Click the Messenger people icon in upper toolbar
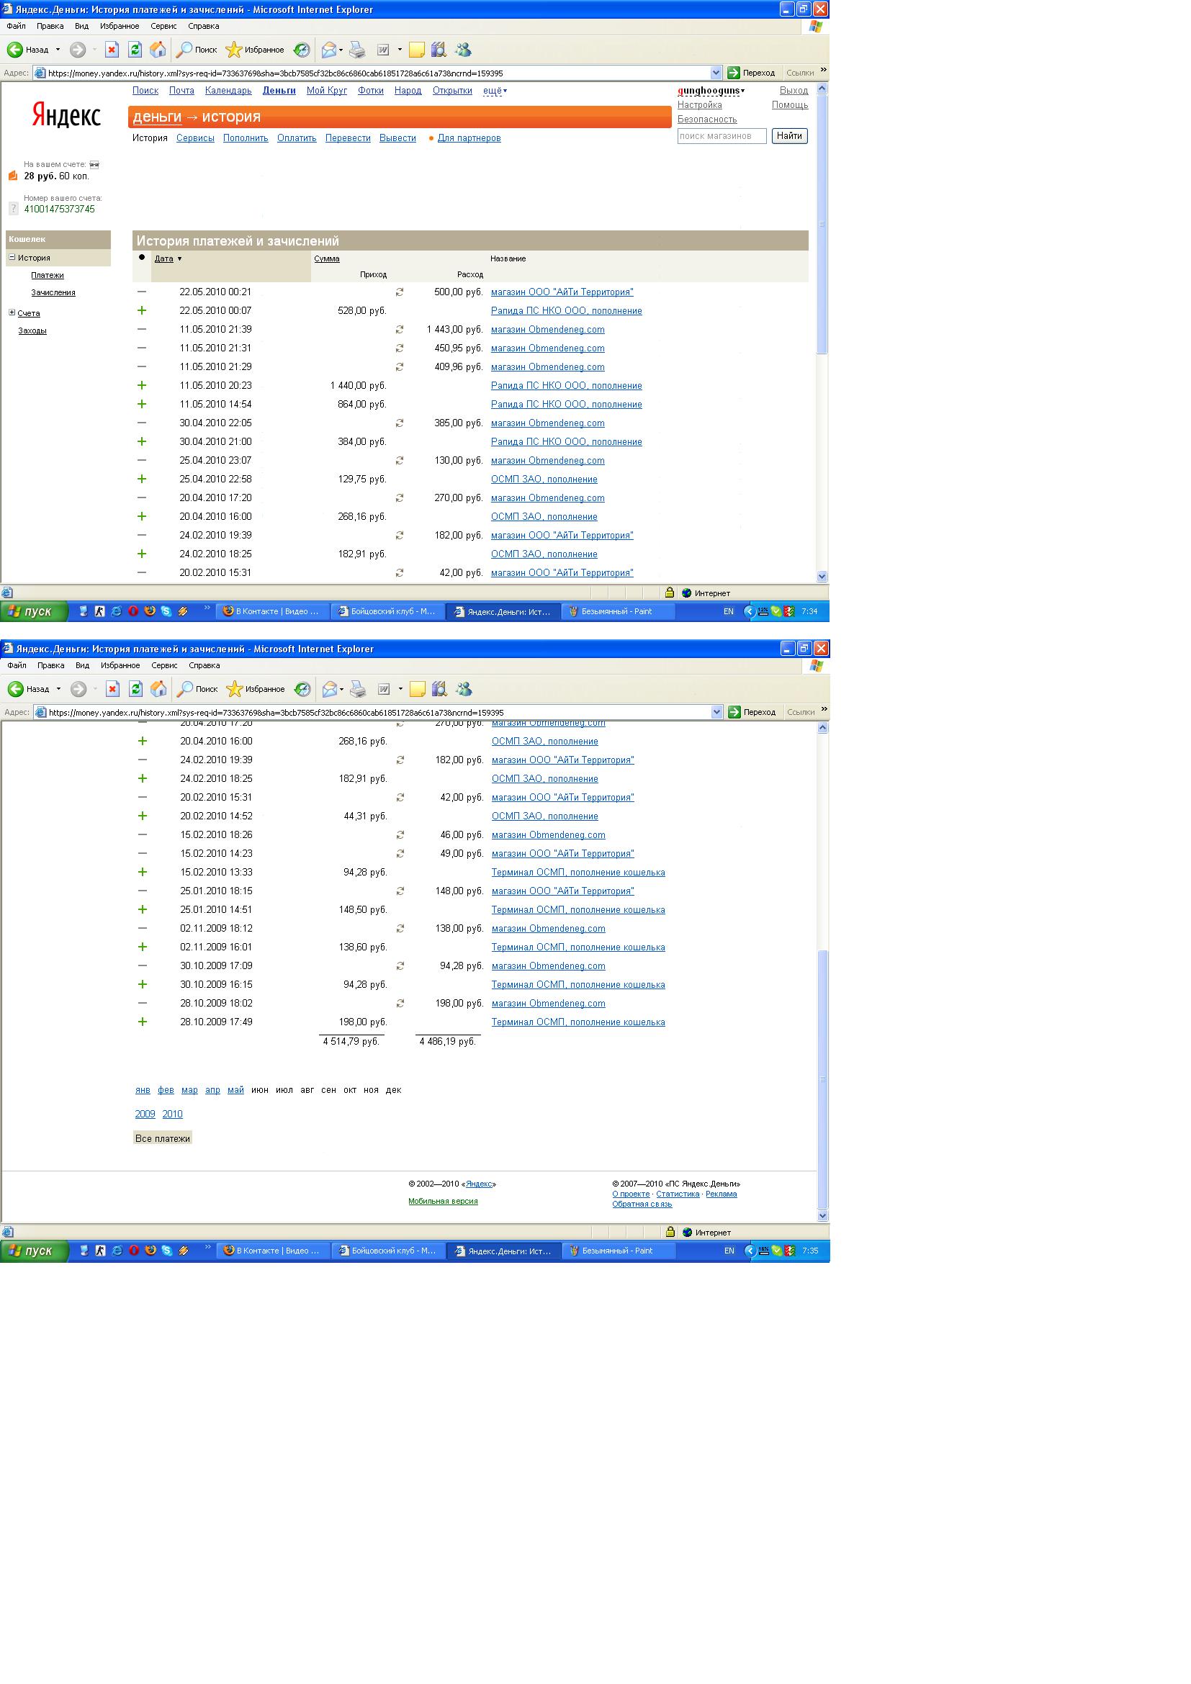1191x1684 pixels. pyautogui.click(x=463, y=50)
